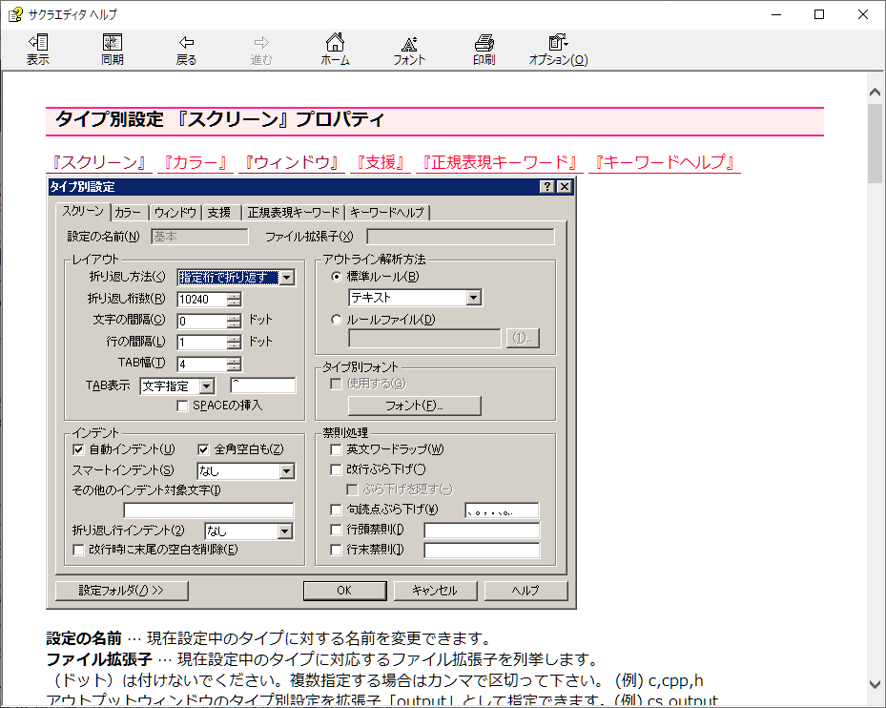
Task: Toggle 使用する(G) in タイプ別フォント
Action: click(336, 384)
